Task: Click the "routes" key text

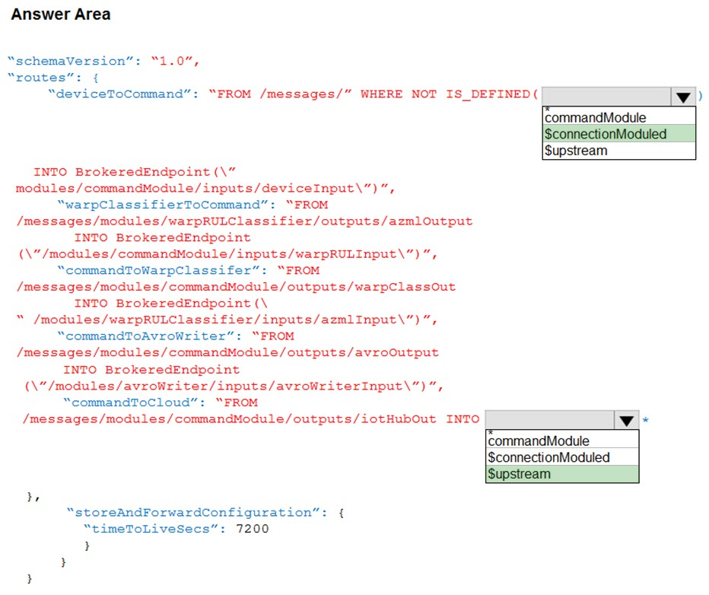Action: [x=40, y=78]
